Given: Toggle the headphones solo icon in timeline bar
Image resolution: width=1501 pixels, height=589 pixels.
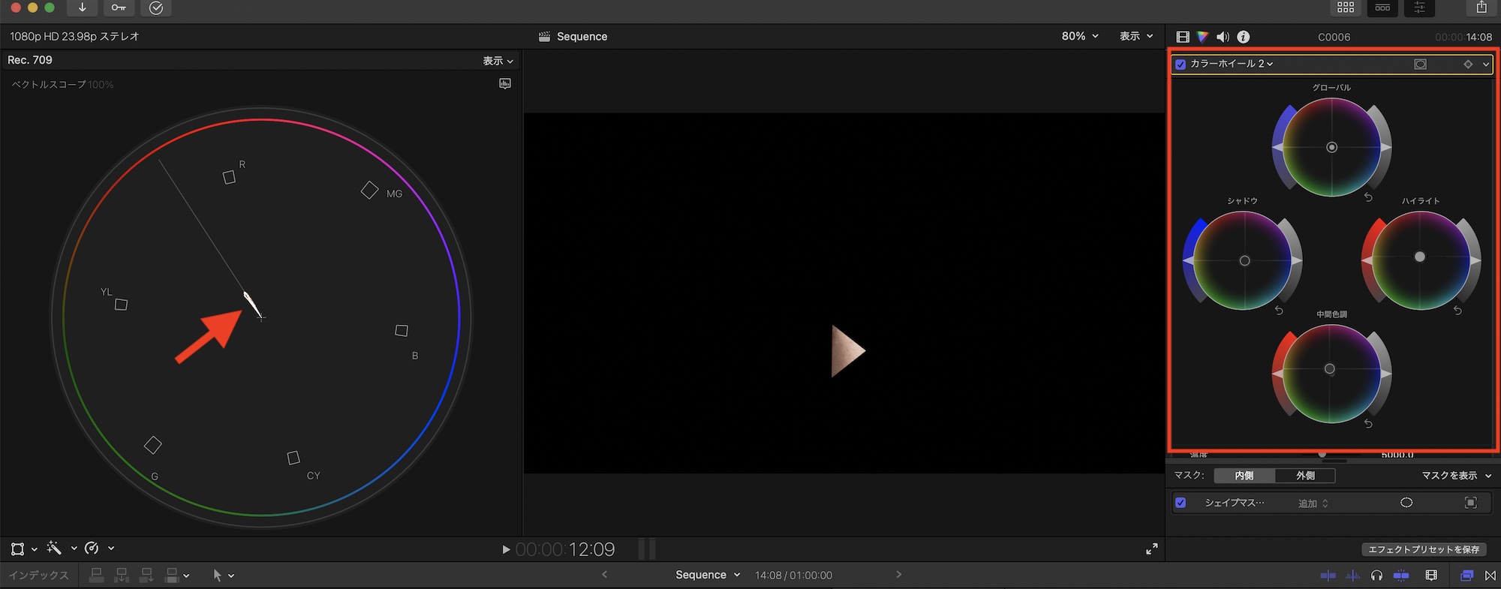Looking at the screenshot, I should pyautogui.click(x=1376, y=575).
